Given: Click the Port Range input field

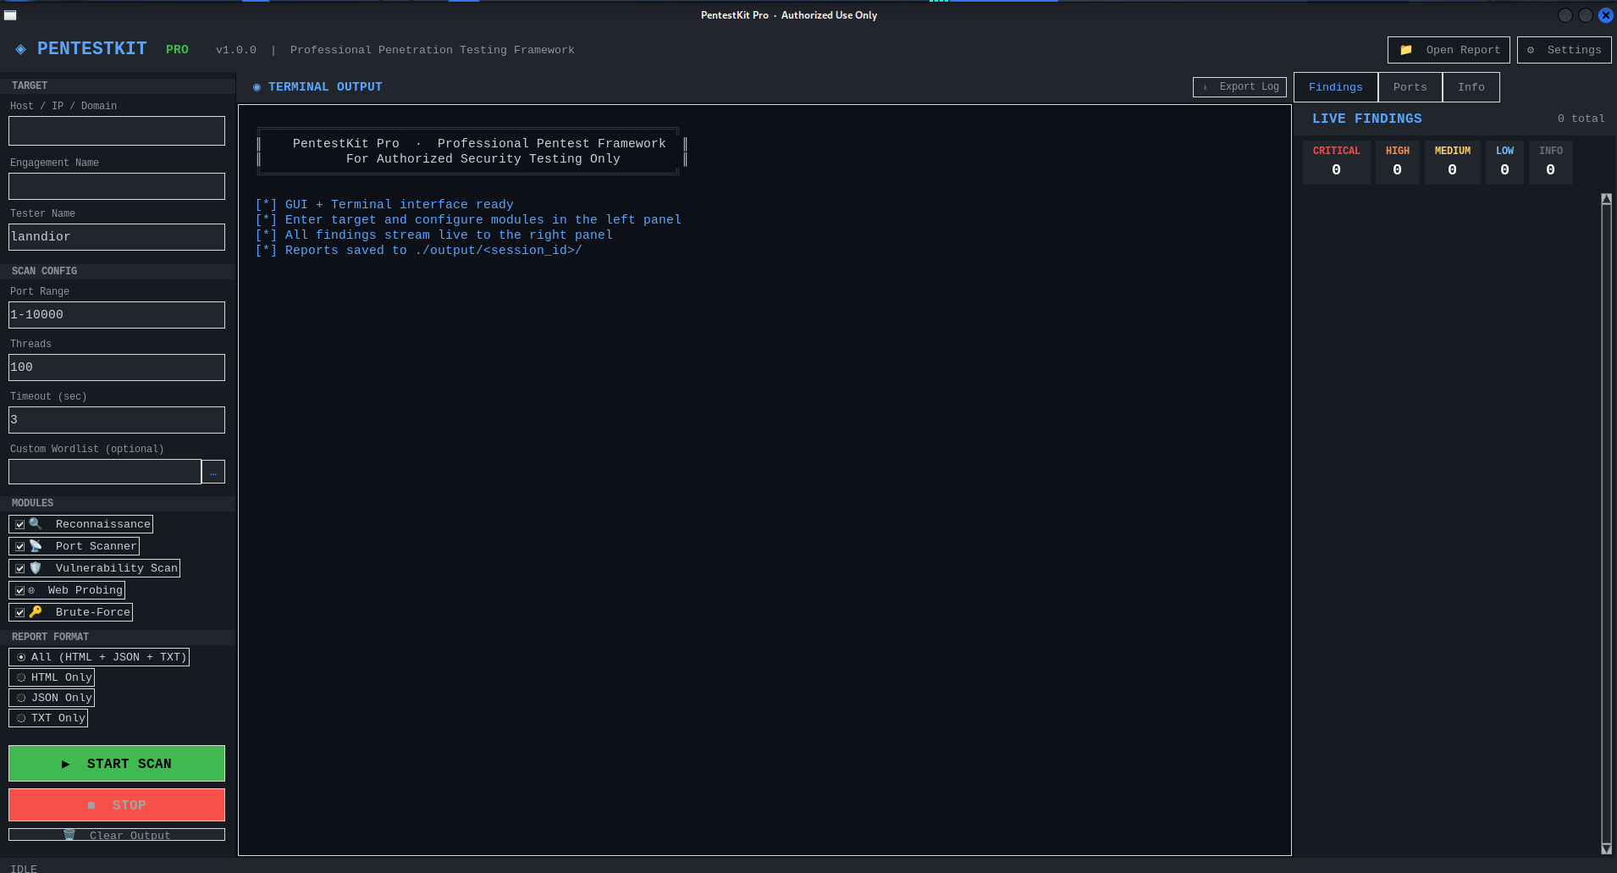Looking at the screenshot, I should (117, 315).
